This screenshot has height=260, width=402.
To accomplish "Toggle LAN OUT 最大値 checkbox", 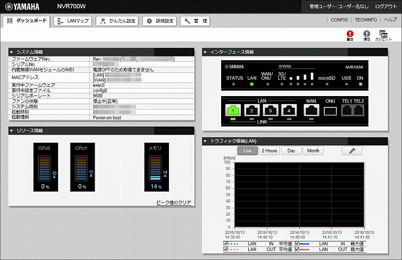I will (x=297, y=249).
